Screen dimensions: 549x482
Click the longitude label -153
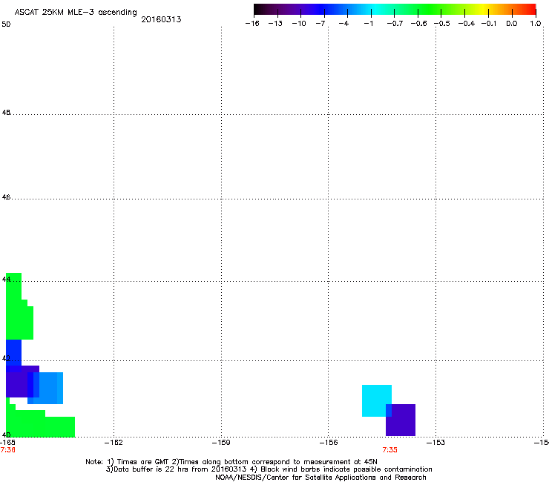tap(436, 443)
